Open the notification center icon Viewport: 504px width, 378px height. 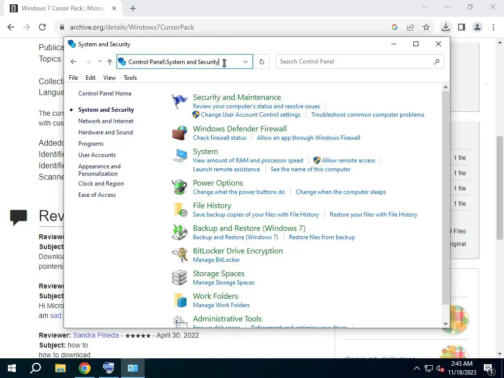(488, 368)
